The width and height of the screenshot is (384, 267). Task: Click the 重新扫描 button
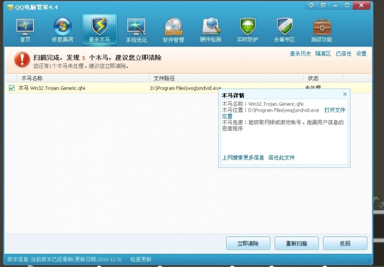(297, 243)
